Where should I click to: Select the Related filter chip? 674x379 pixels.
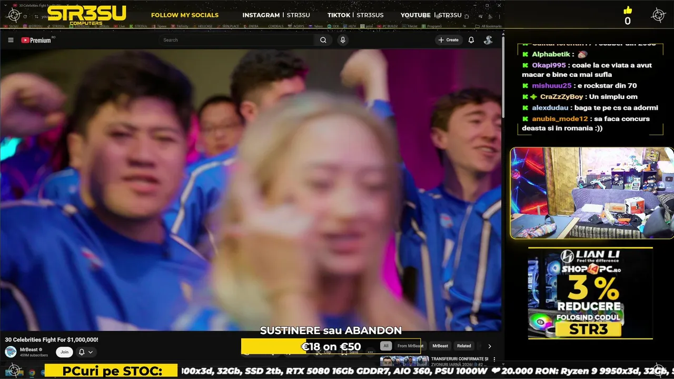(x=464, y=346)
